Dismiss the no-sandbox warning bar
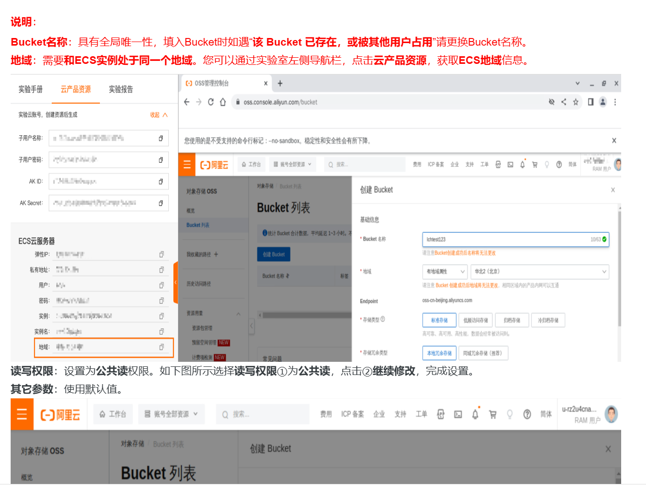 pos(614,140)
